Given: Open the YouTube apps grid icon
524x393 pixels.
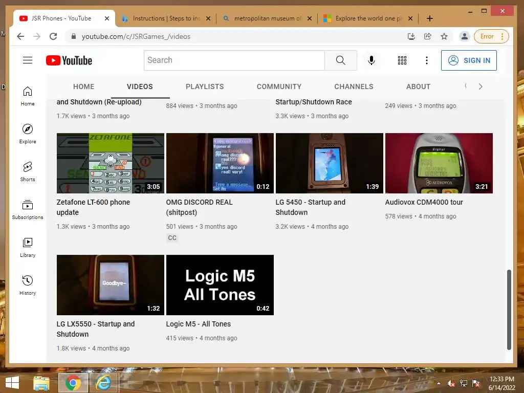Looking at the screenshot, I should 402,60.
